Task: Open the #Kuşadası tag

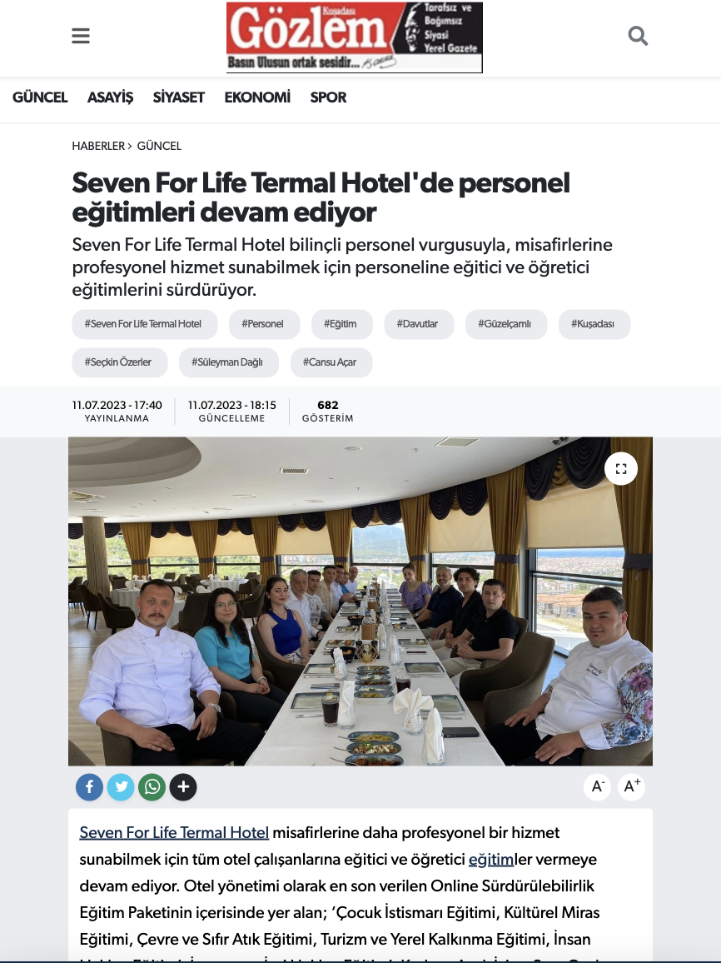Action: pos(594,324)
